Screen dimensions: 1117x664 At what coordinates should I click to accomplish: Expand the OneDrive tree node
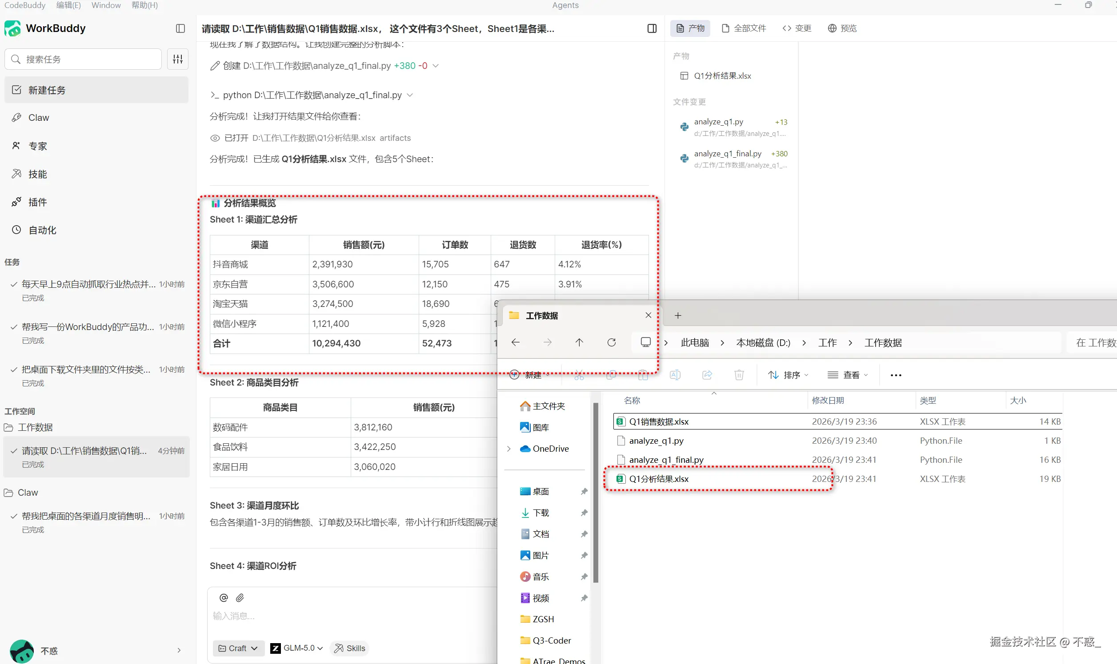509,448
